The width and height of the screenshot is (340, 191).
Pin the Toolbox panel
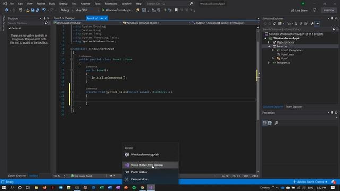(x=44, y=18)
